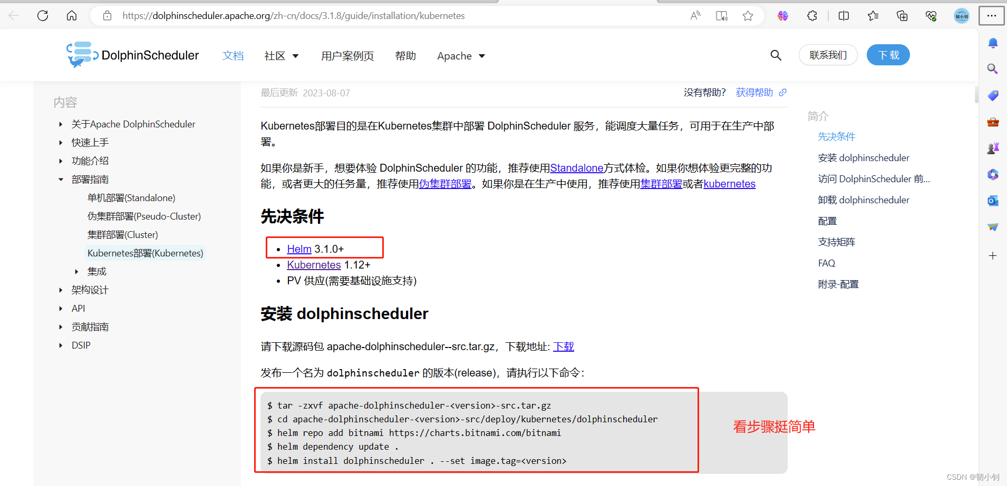The height and width of the screenshot is (486, 1007).
Task: Jump to 卸载 dolphinscheduler in outline
Action: click(864, 200)
